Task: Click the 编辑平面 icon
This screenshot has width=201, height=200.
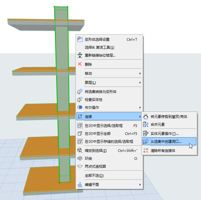Action: [80, 184]
